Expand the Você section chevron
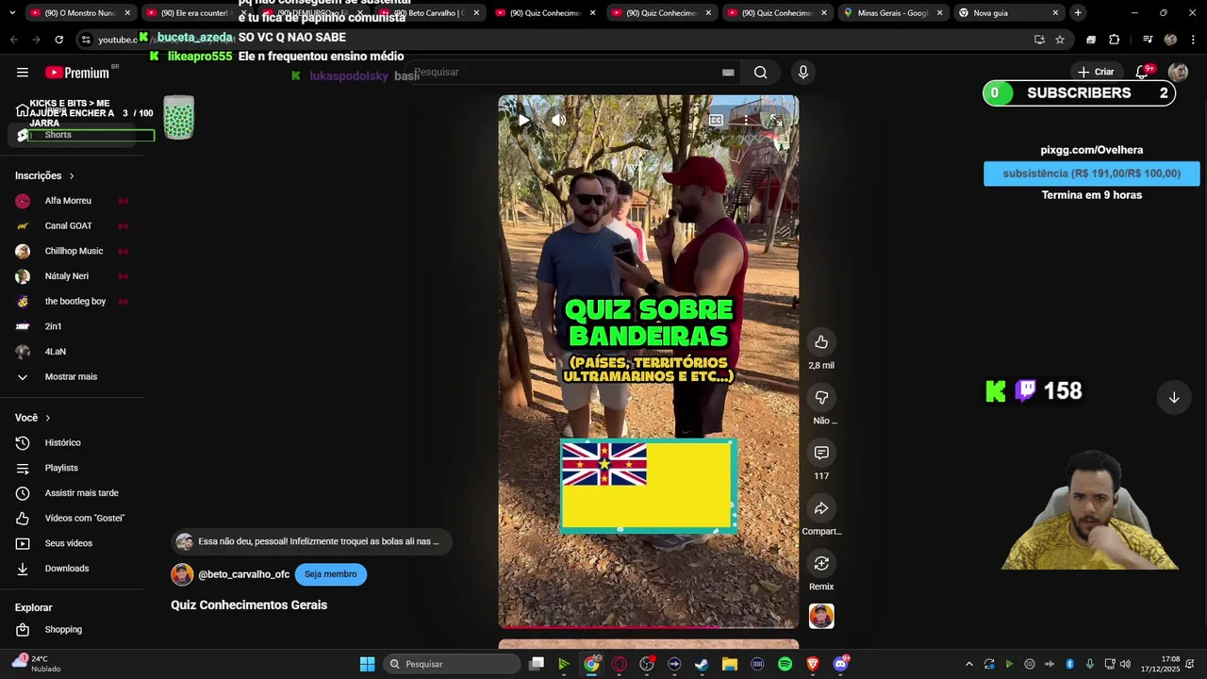 48,418
